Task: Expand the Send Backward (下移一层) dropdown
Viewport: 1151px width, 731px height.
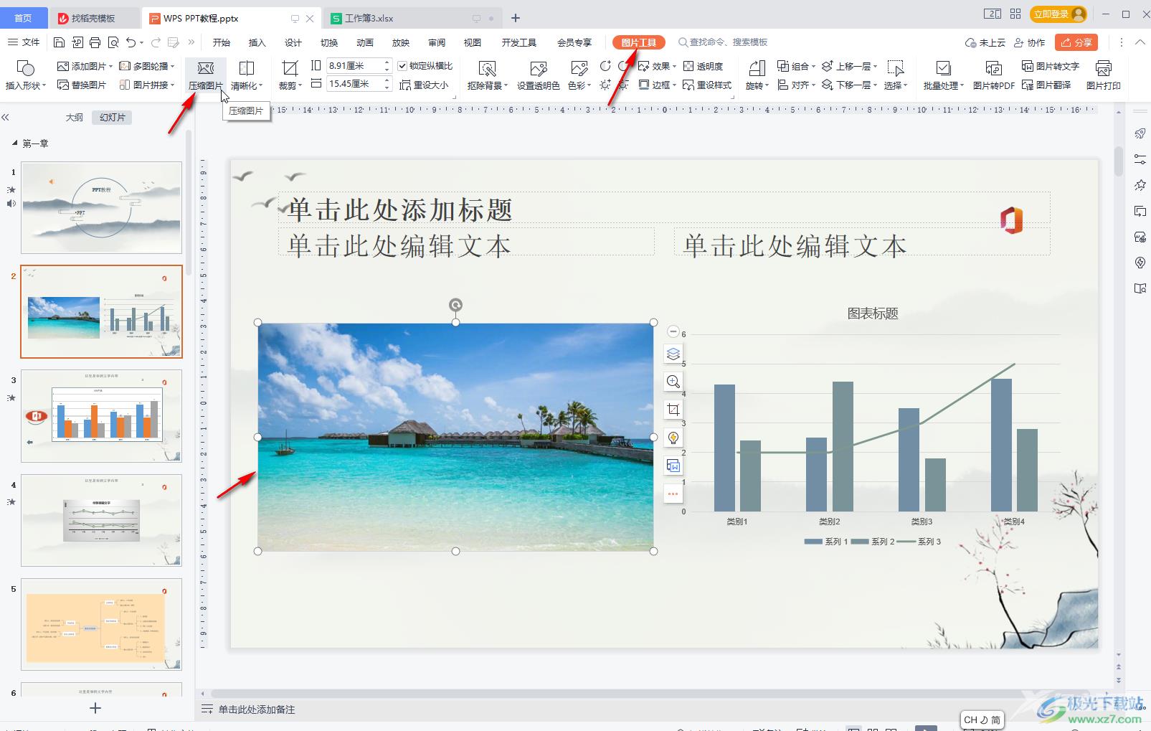Action: coord(876,85)
